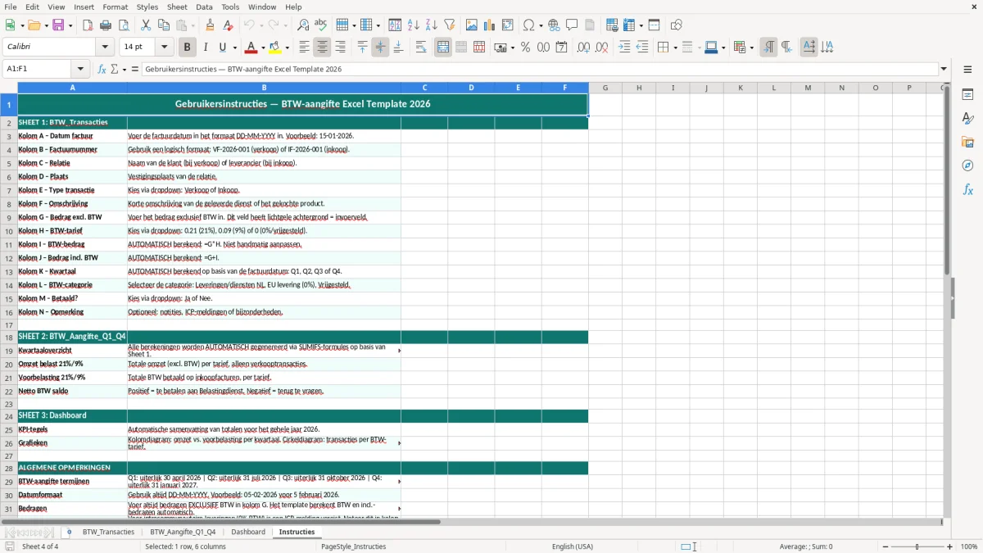The height and width of the screenshot is (553, 983).
Task: Switch to the BTW_Aangifte_Q1_Q4 sheet tab
Action: [x=183, y=532]
